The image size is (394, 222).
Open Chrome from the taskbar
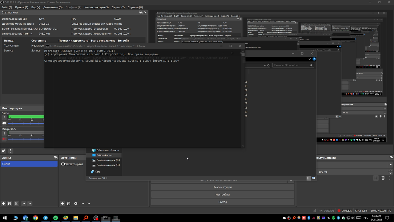click(35, 218)
